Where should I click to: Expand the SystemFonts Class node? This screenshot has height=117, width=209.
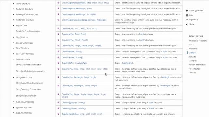[x=14, y=113]
